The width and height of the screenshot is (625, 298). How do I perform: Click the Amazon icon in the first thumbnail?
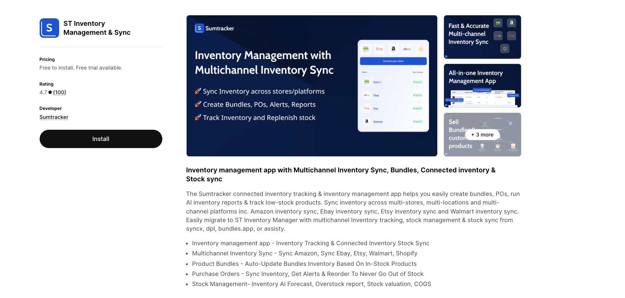(x=511, y=23)
